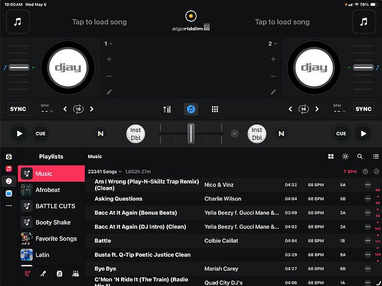This screenshot has height=286, width=382.
Task: Open the Favorite Songs playlist
Action: pos(51,238)
